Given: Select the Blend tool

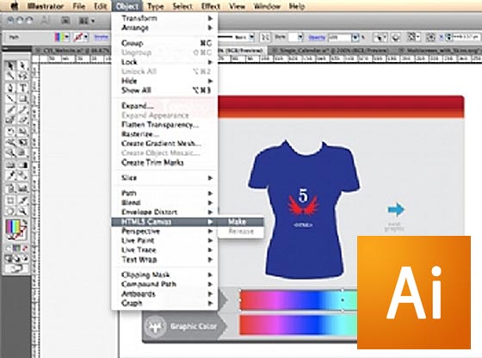Looking at the screenshot, I should [22, 176].
